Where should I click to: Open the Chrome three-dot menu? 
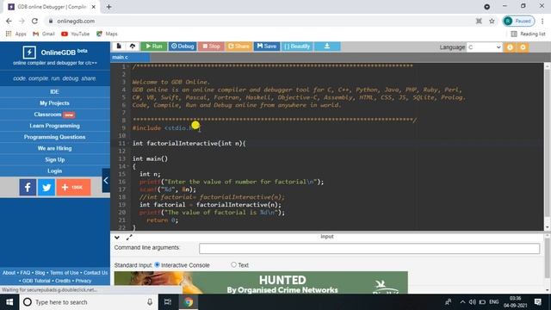click(x=542, y=21)
